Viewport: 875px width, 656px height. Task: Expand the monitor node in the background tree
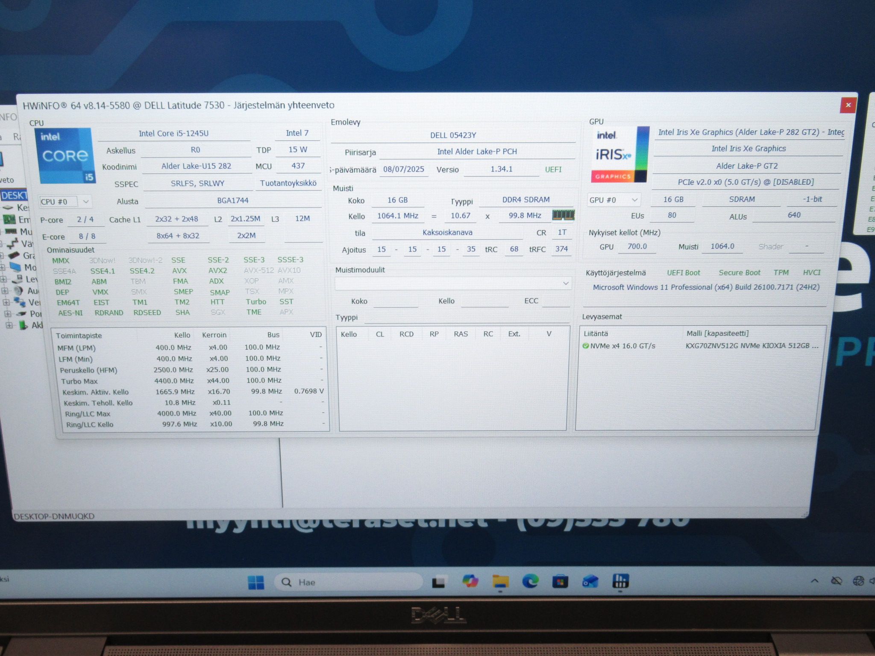(x=3, y=268)
